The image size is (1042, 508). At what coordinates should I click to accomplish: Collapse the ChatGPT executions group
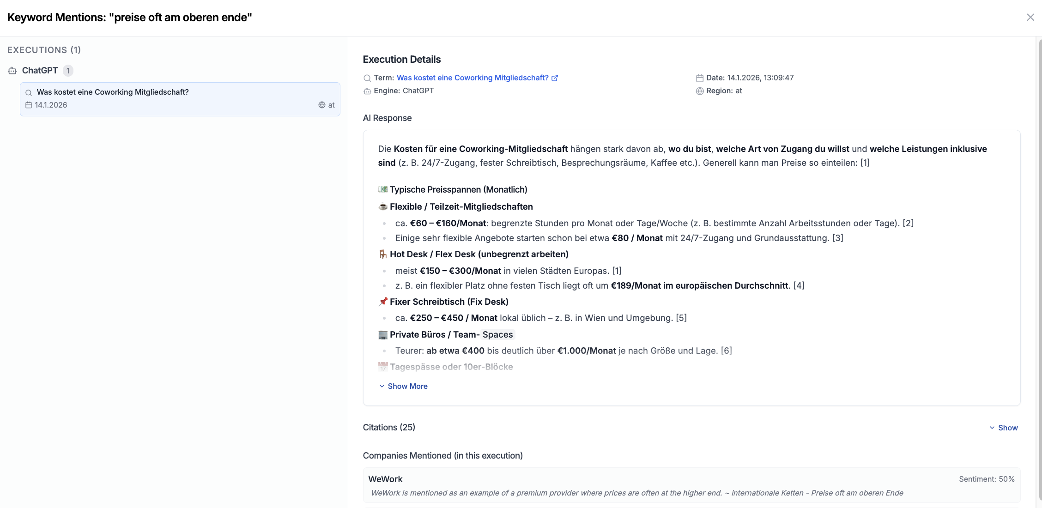pos(40,71)
